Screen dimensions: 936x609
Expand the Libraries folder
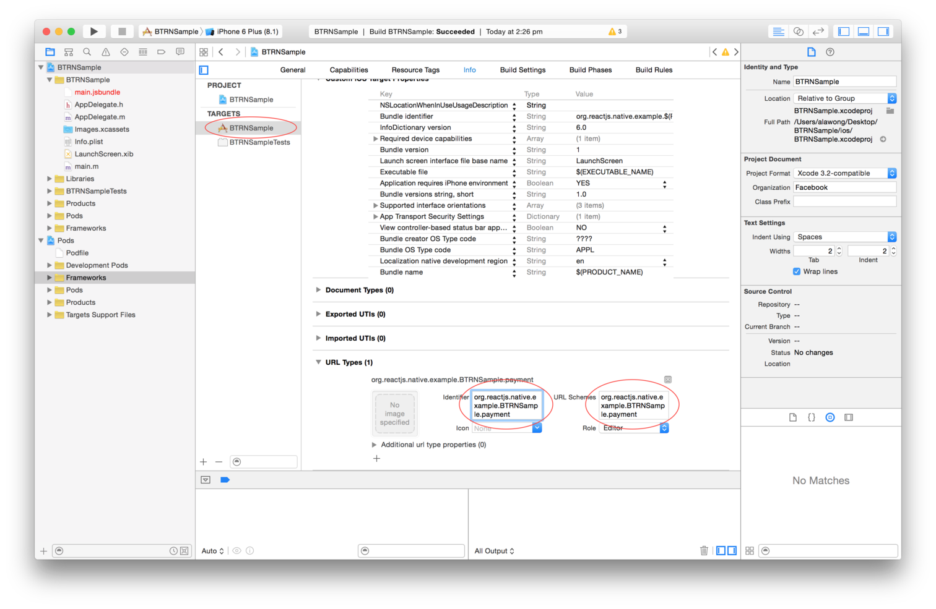50,179
